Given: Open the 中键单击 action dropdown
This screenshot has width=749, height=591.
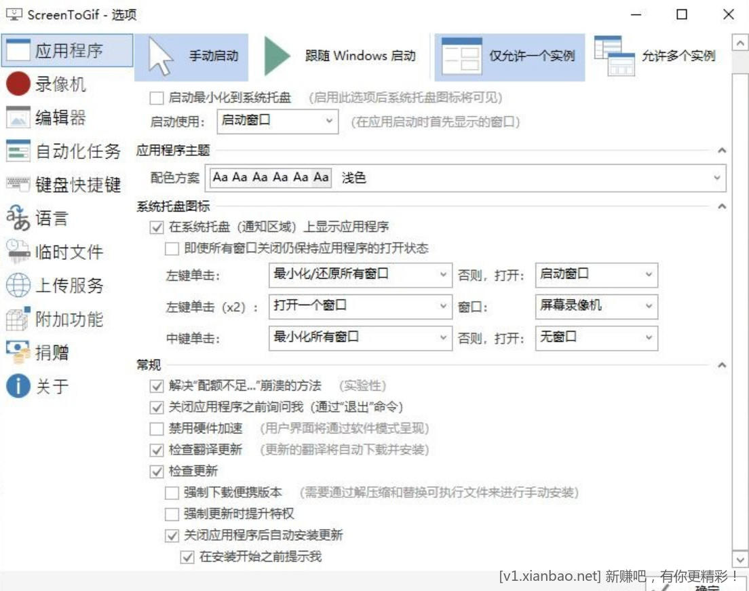Looking at the screenshot, I should tap(360, 338).
